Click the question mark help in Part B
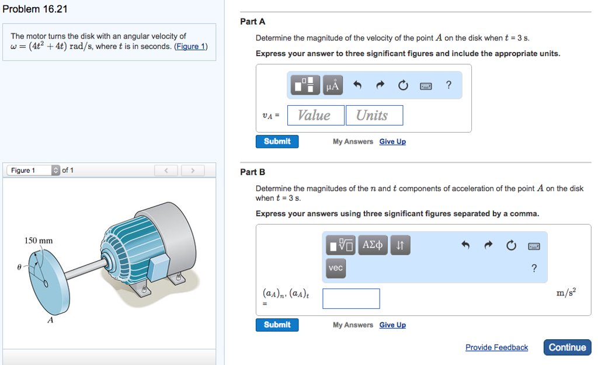This screenshot has height=365, width=598. 533,268
